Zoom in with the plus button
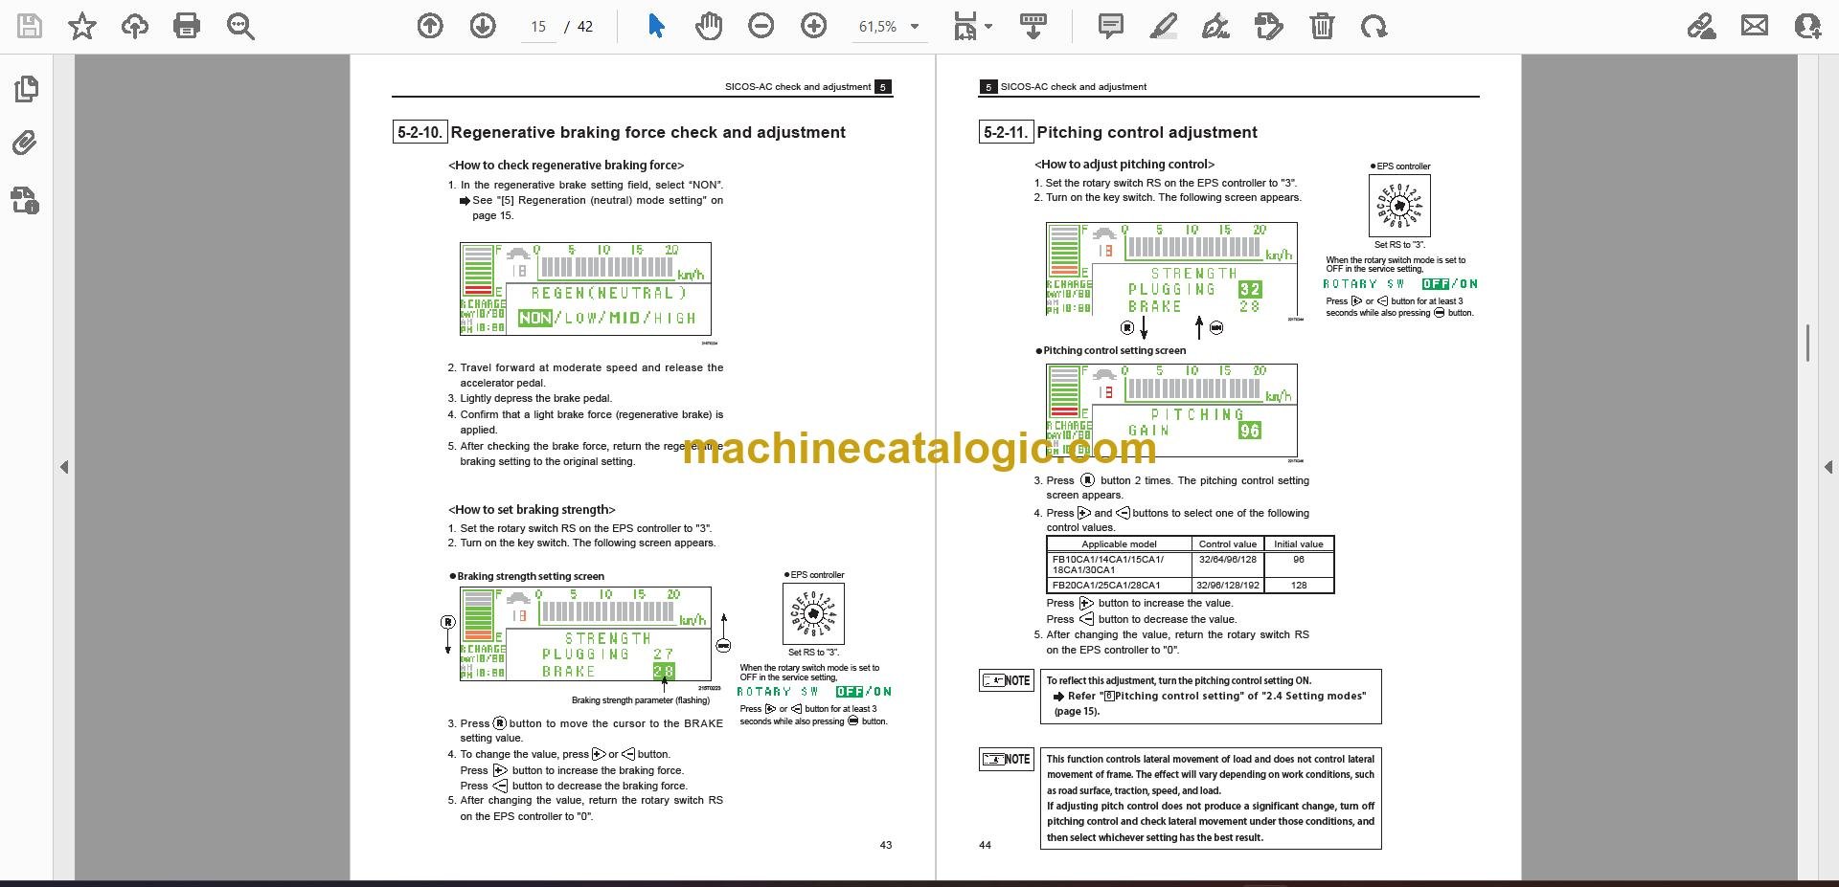This screenshot has height=887, width=1839. coord(814,26)
